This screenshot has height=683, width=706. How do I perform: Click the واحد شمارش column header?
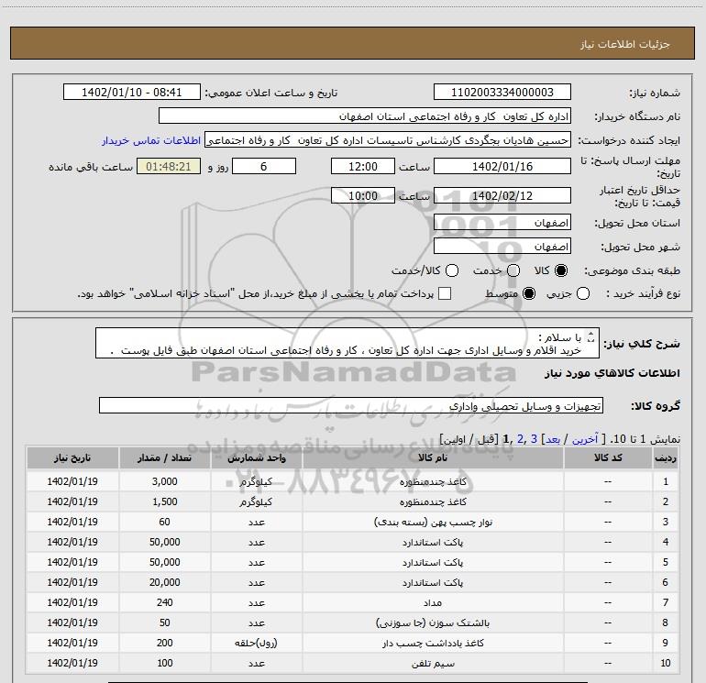[256, 457]
